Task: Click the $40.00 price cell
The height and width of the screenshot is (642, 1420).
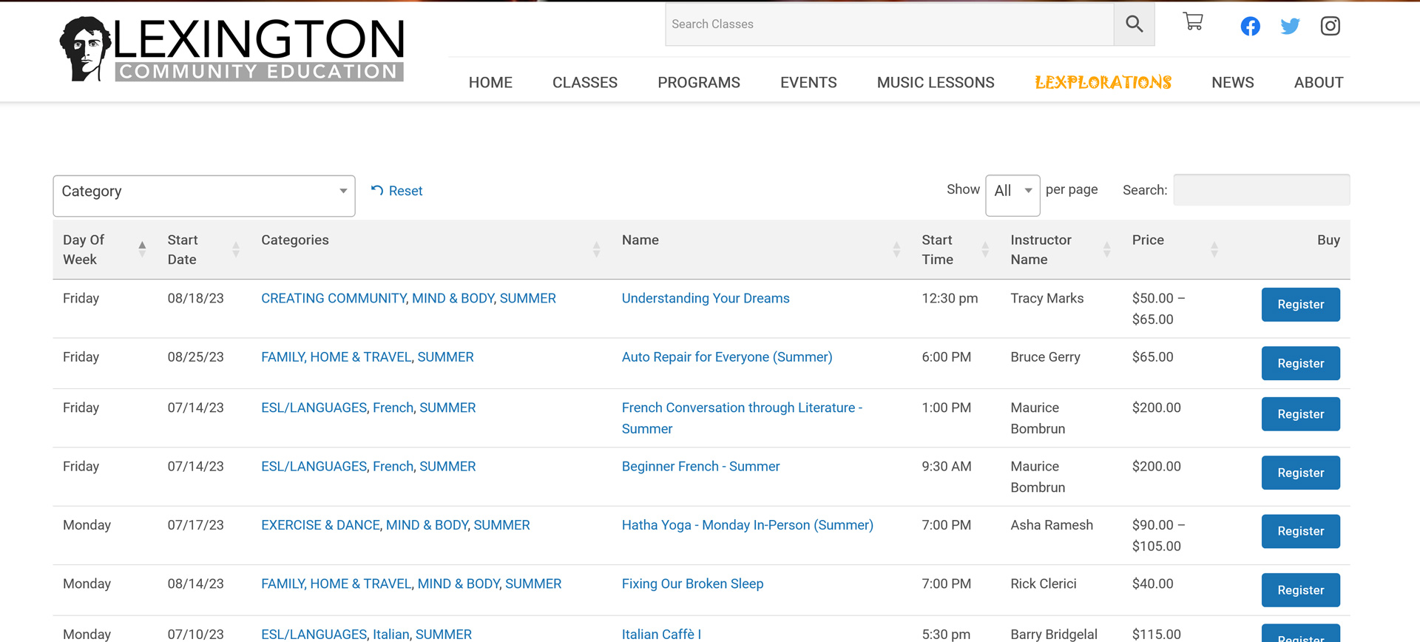Action: 1152,584
